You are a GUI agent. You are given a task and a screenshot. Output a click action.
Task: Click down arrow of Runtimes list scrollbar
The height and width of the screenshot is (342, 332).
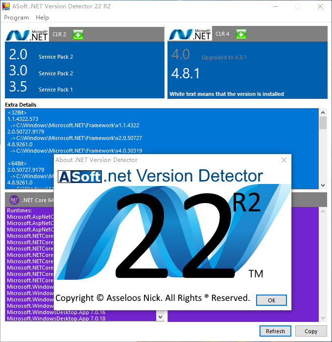pos(160,317)
